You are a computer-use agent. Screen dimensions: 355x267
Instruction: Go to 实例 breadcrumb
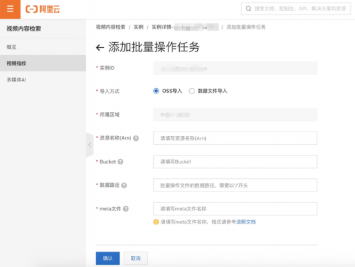tap(138, 27)
